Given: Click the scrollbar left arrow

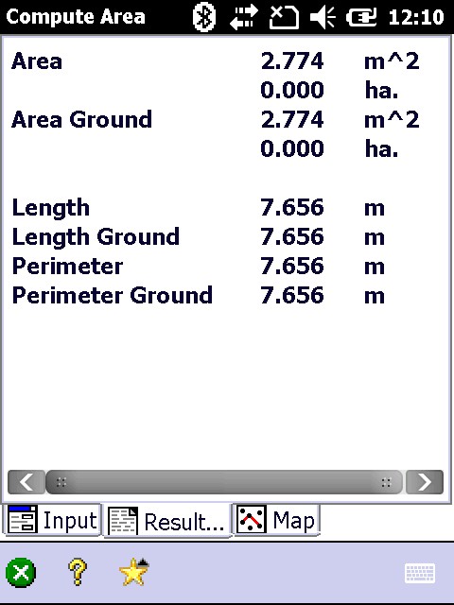Looking at the screenshot, I should point(26,481).
